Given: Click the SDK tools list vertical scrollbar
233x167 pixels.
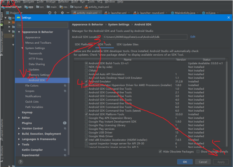Looking at the screenshot, I should [227, 104].
